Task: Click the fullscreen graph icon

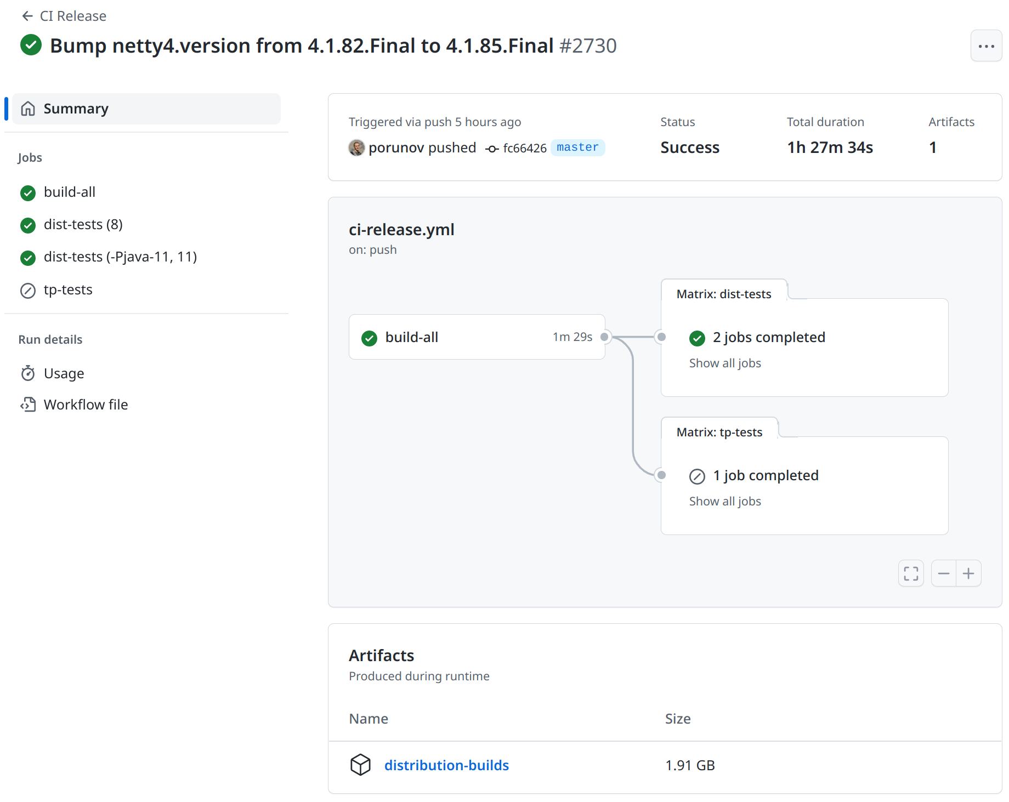Action: coord(911,573)
